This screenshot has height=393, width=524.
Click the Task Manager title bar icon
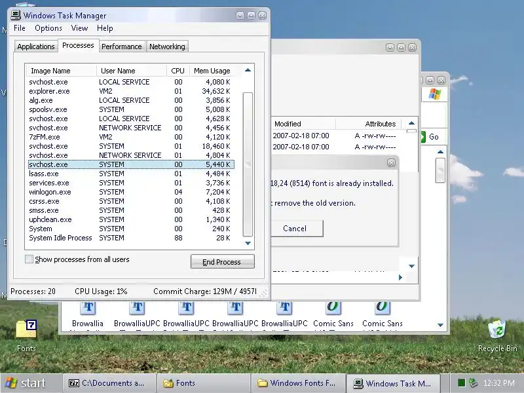point(16,15)
